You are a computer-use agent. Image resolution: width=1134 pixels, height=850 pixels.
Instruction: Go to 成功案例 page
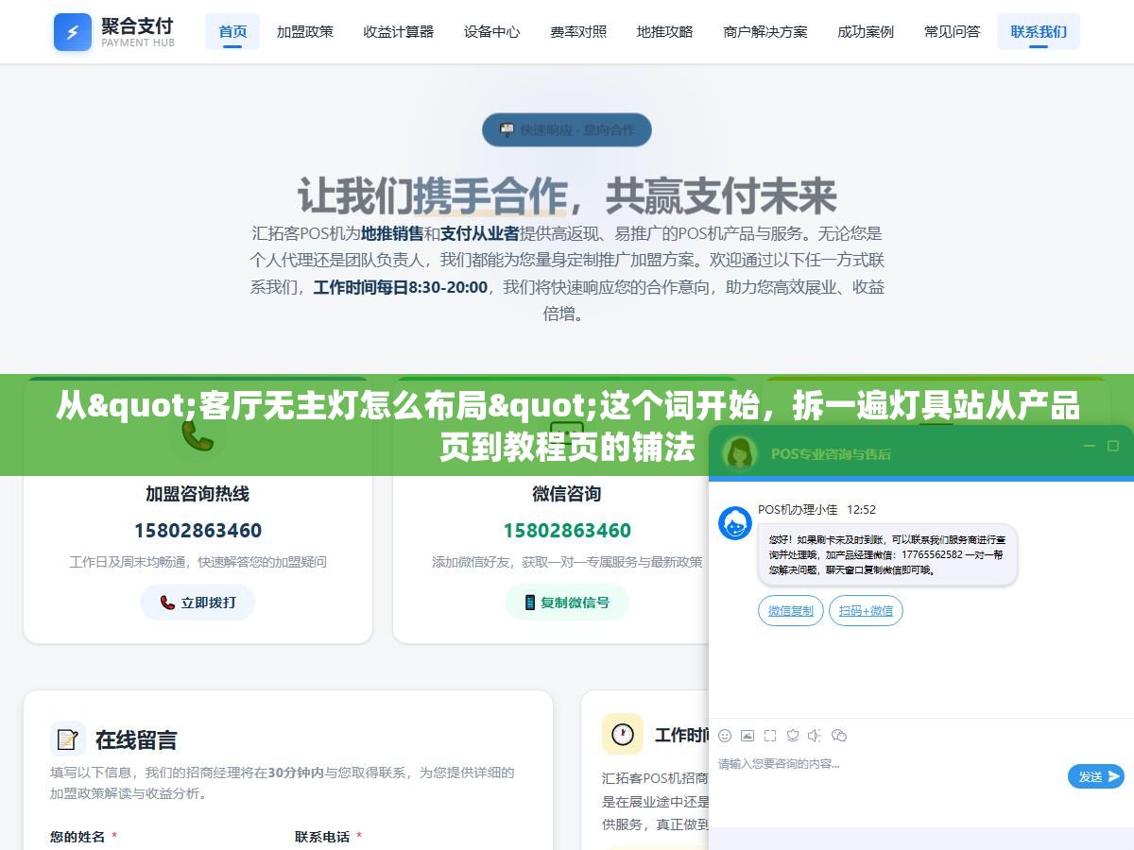[866, 31]
